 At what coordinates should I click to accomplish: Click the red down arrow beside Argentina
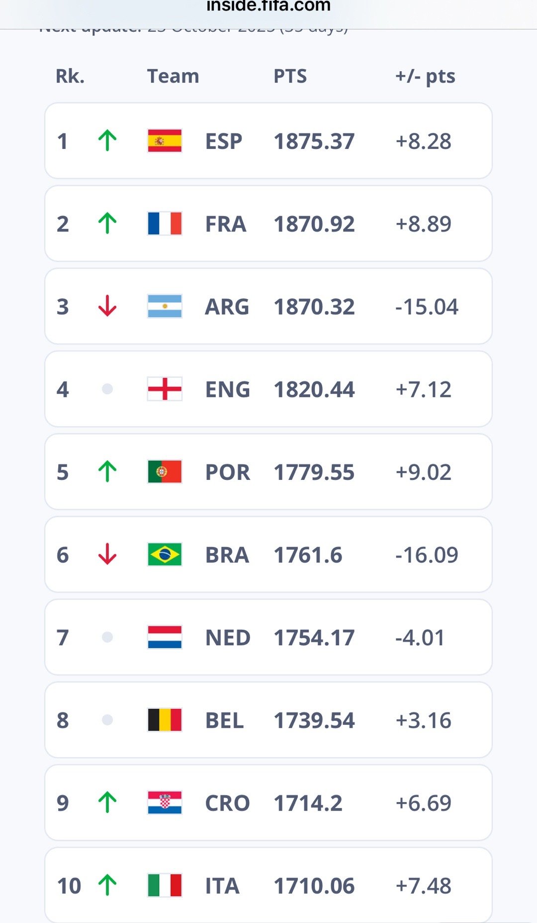pyautogui.click(x=107, y=306)
